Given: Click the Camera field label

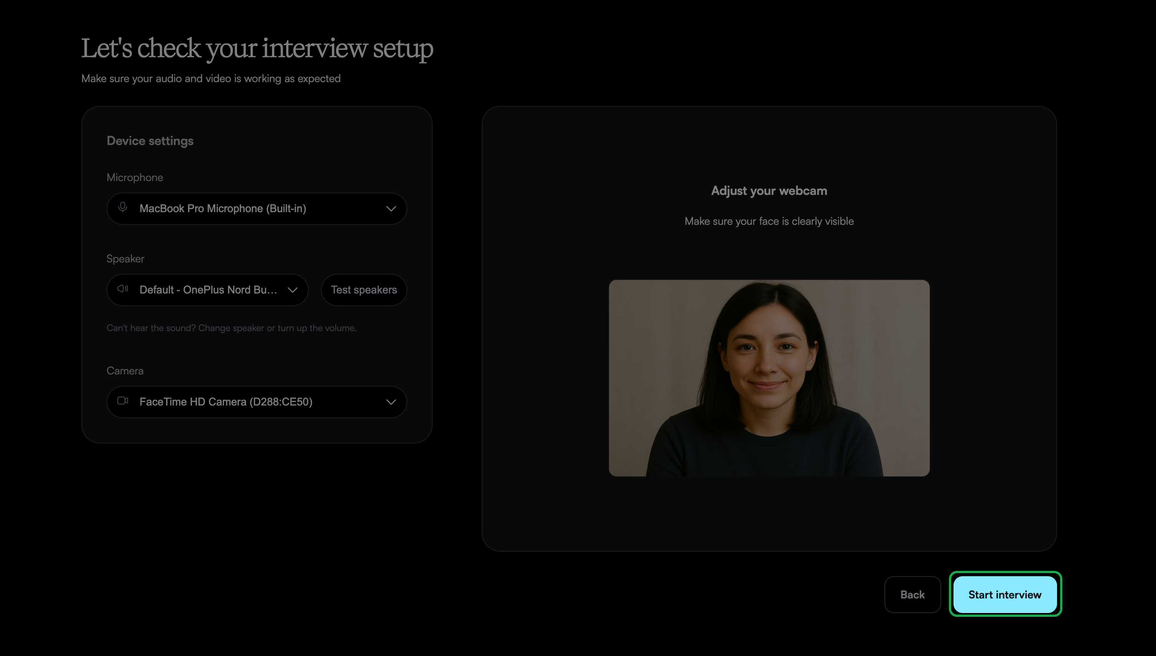Looking at the screenshot, I should [125, 371].
